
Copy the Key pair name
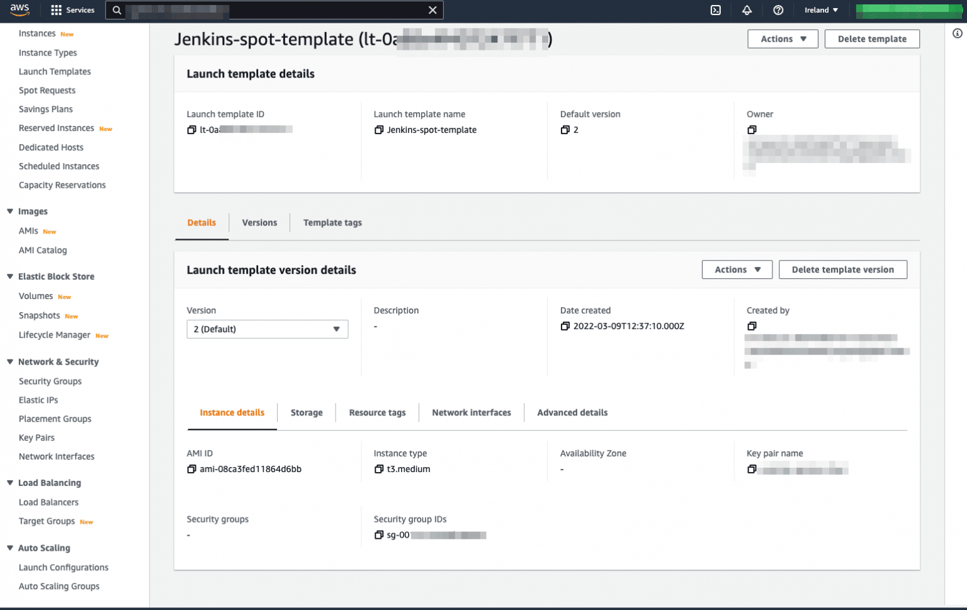[752, 468]
